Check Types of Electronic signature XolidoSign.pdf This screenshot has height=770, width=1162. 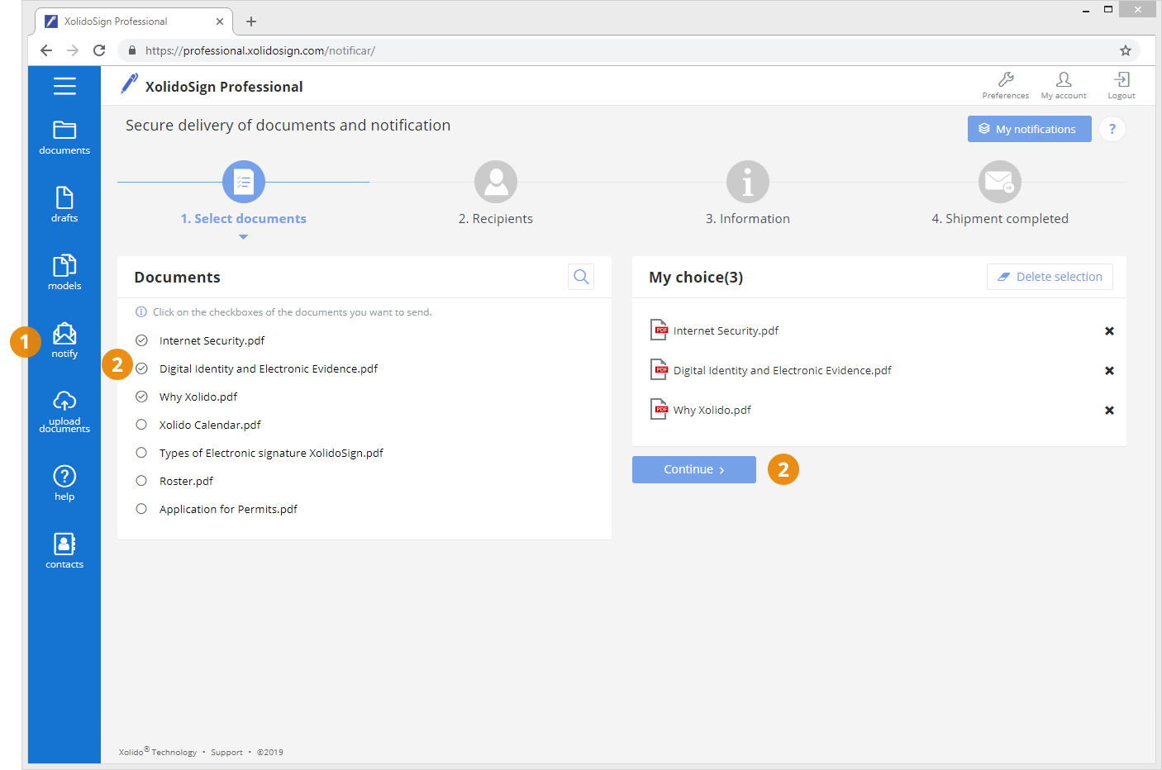pyautogui.click(x=141, y=453)
